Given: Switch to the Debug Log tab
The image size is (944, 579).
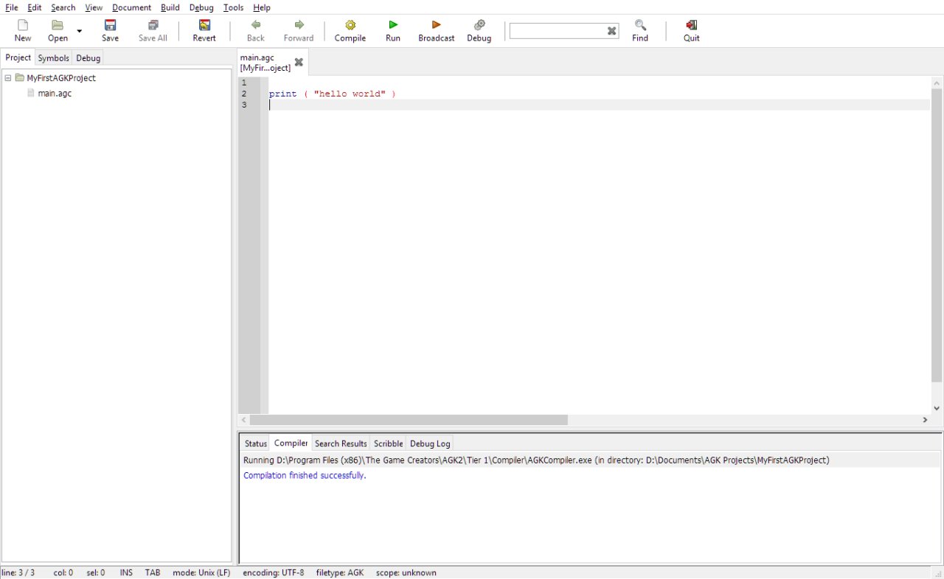Looking at the screenshot, I should click(x=430, y=443).
